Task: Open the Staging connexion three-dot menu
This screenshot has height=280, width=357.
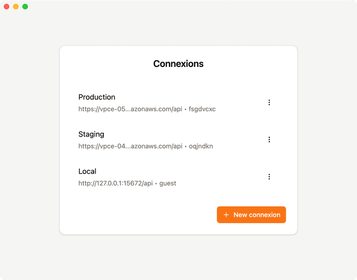Action: tap(269, 140)
